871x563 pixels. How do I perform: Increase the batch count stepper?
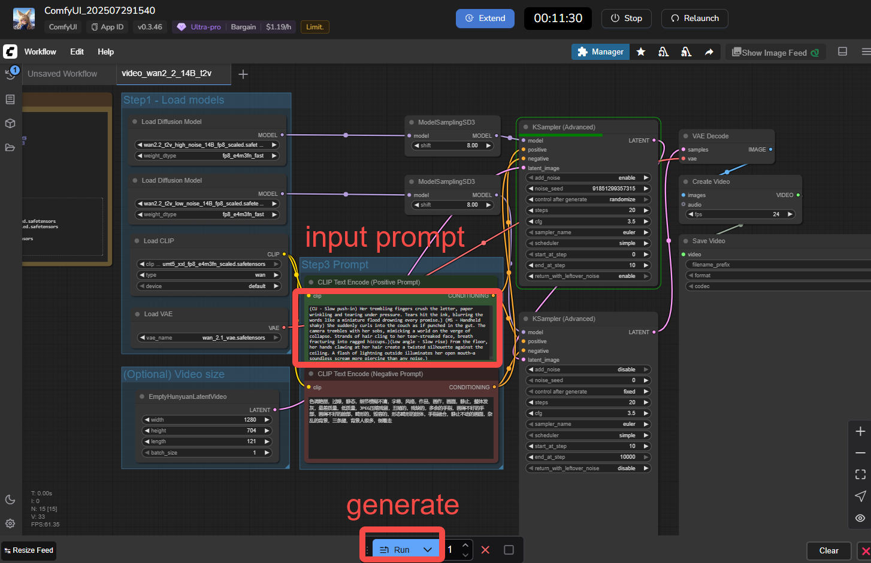click(x=465, y=545)
